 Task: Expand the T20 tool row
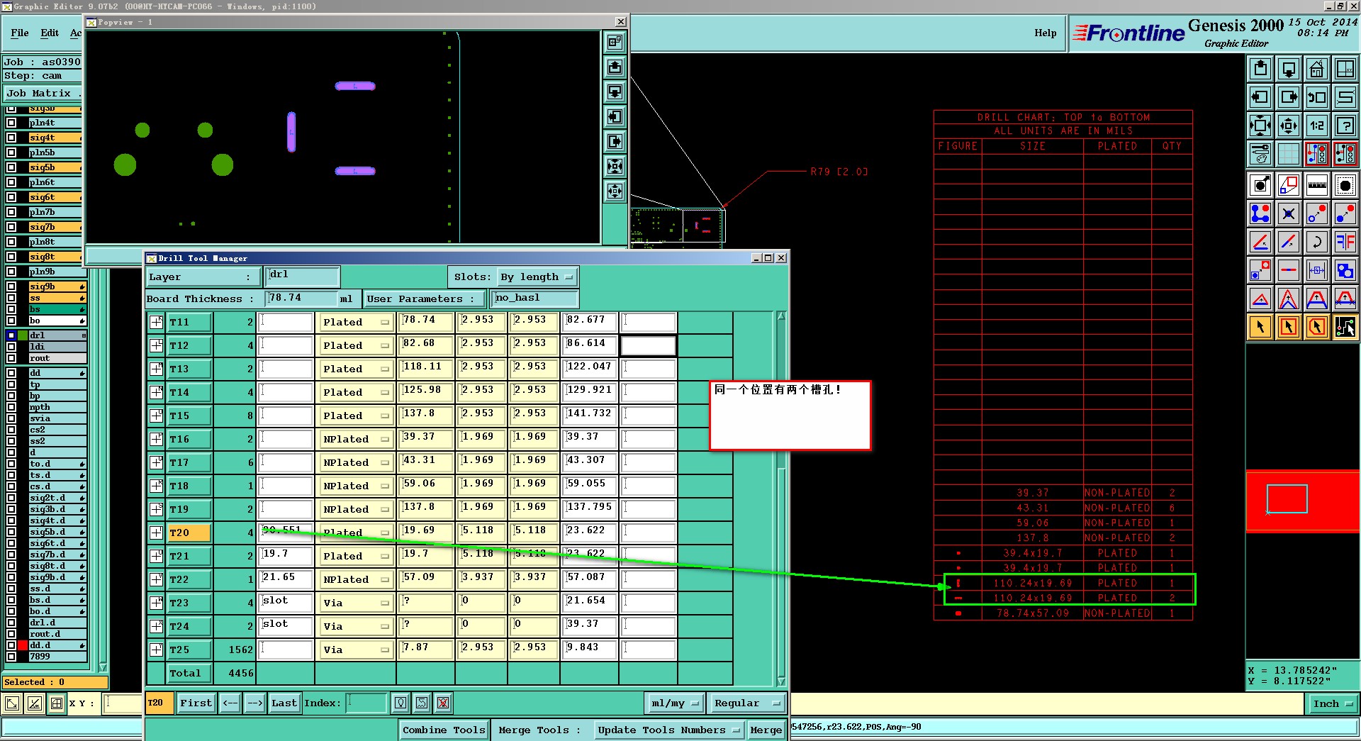[156, 533]
